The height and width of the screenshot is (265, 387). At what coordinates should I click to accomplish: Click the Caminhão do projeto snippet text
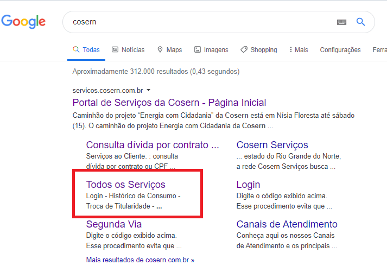tap(213, 121)
